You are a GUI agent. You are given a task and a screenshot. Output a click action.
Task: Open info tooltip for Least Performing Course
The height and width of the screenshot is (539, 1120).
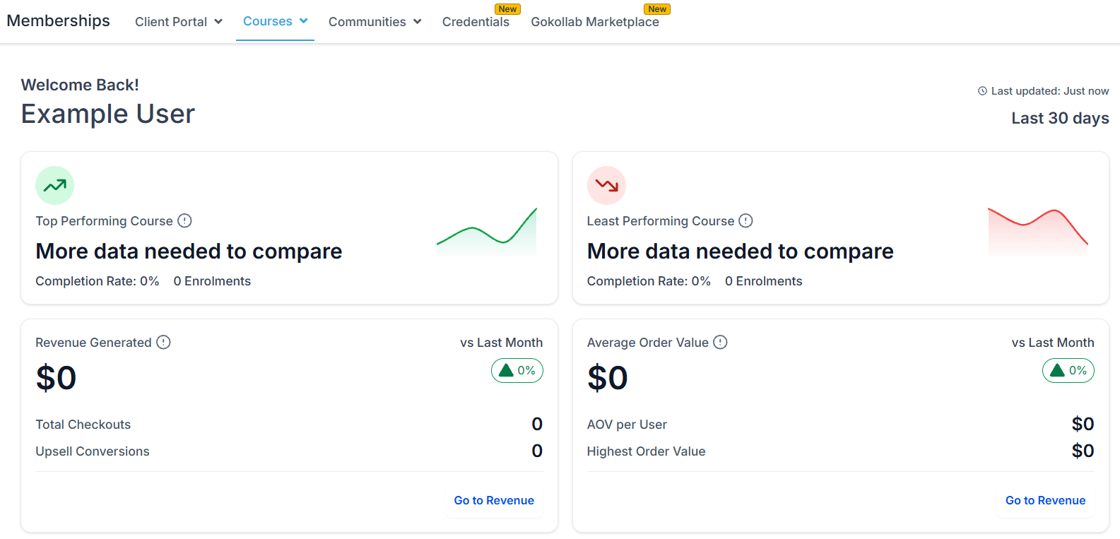pyautogui.click(x=745, y=221)
